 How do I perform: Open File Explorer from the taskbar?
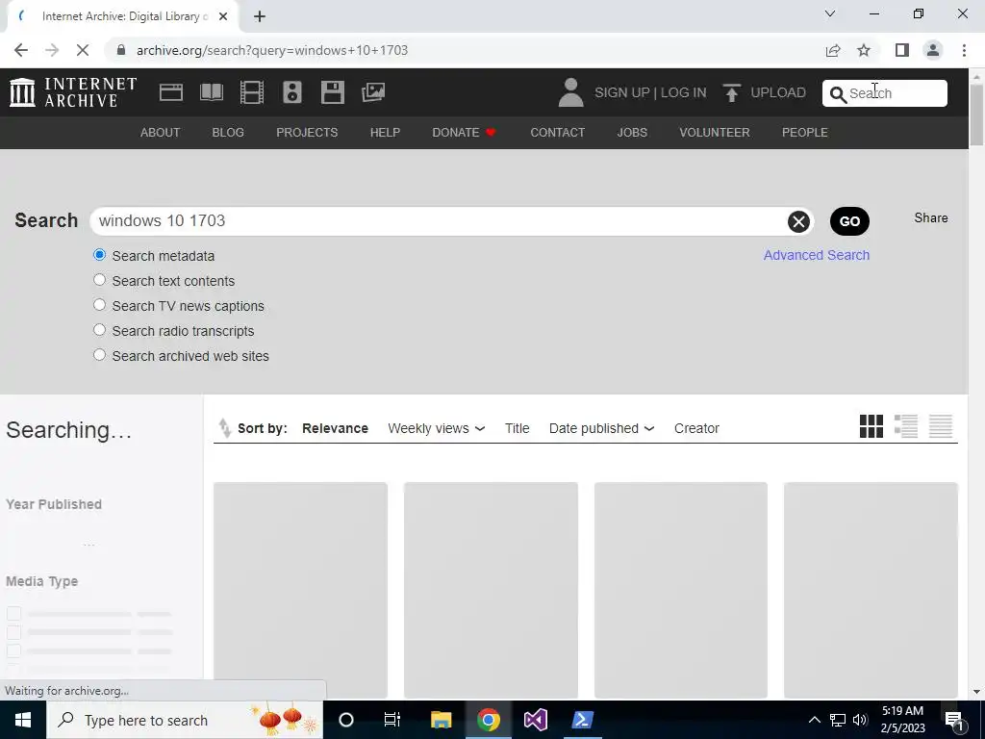tap(441, 720)
